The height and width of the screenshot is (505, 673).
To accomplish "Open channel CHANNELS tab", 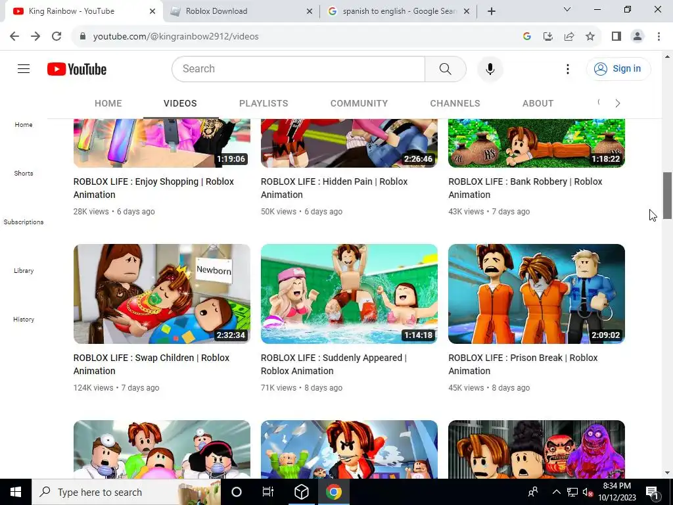I will [x=455, y=103].
